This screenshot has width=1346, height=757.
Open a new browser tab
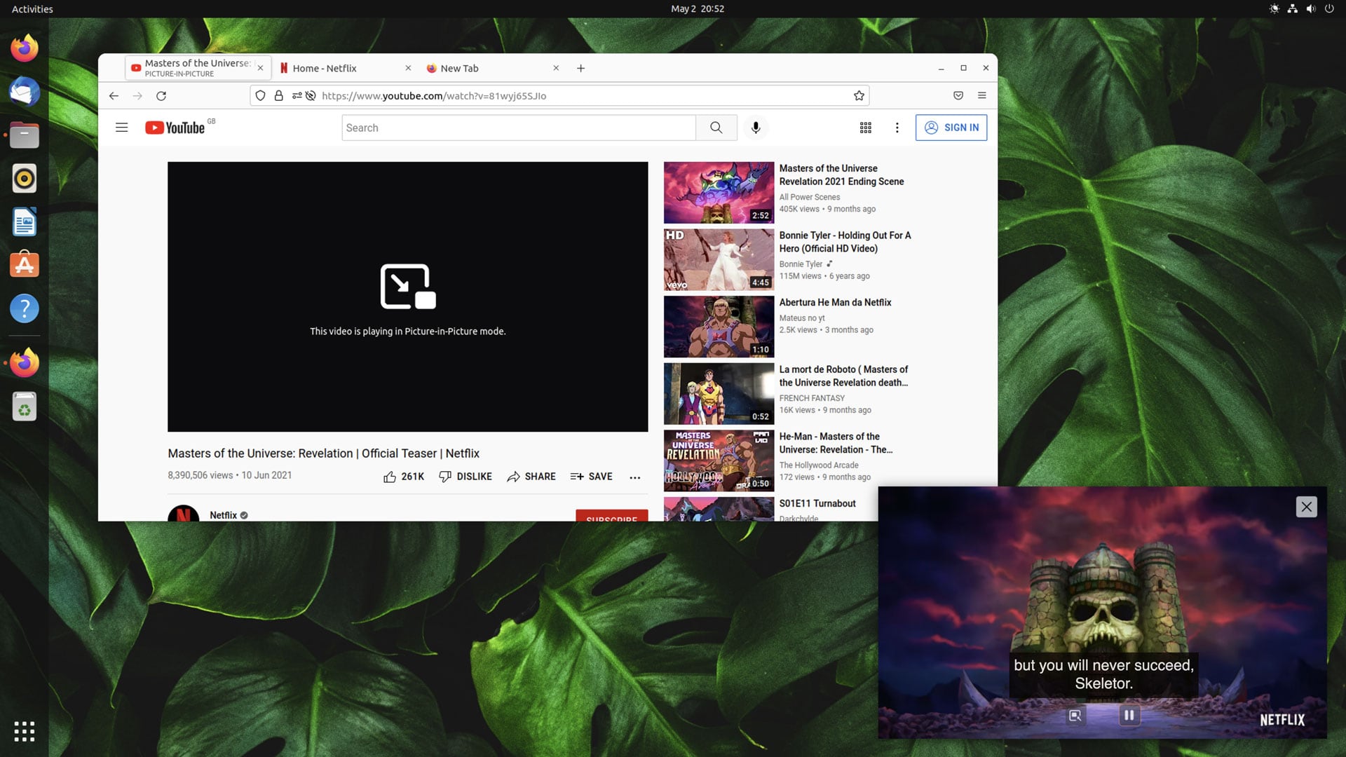click(580, 68)
